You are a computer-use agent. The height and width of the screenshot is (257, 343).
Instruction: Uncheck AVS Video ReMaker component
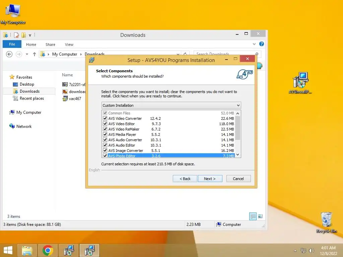pyautogui.click(x=105, y=129)
